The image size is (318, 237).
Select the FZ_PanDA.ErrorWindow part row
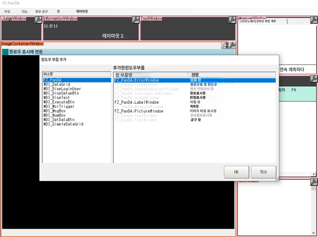tap(195, 80)
